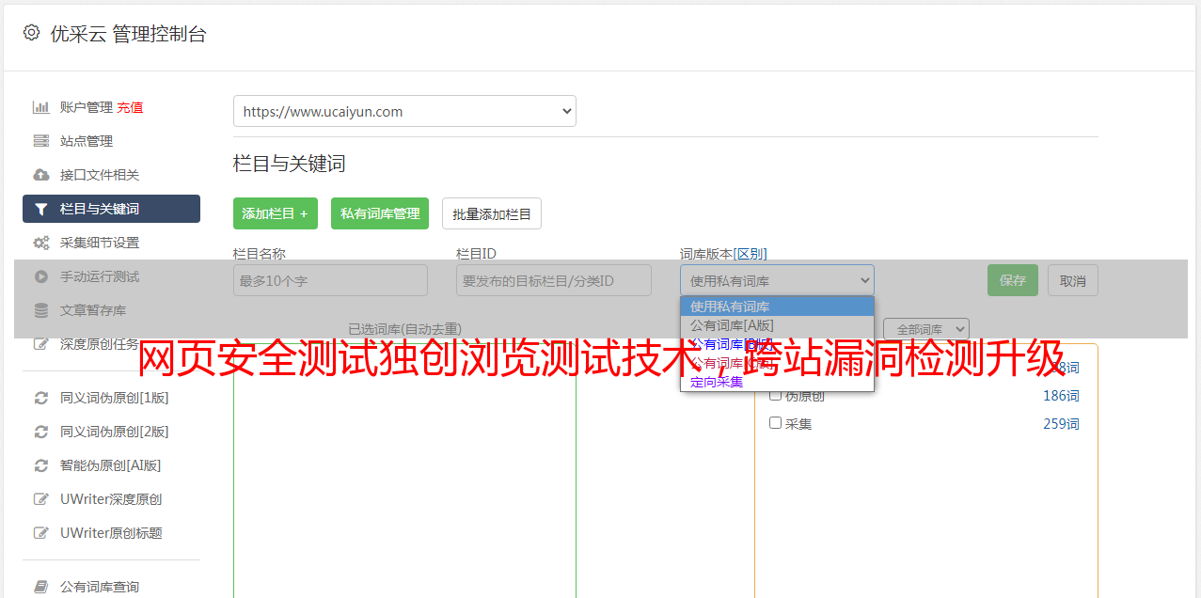Click the play icon of 手动运行测试

click(40, 276)
